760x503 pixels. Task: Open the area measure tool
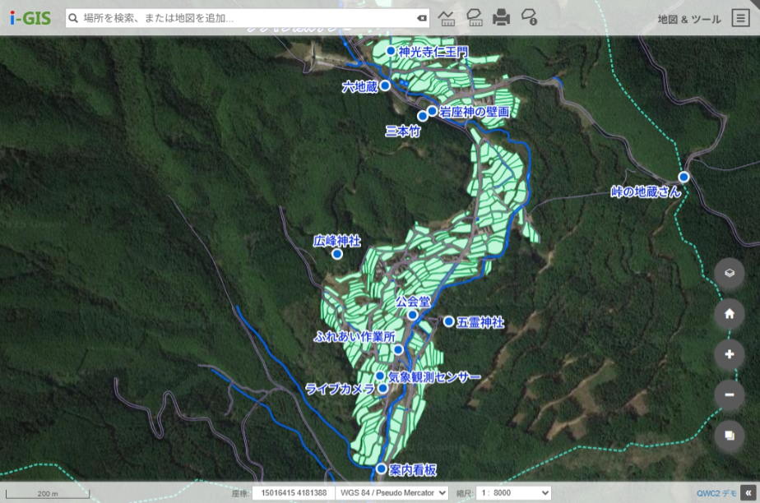[x=475, y=18]
